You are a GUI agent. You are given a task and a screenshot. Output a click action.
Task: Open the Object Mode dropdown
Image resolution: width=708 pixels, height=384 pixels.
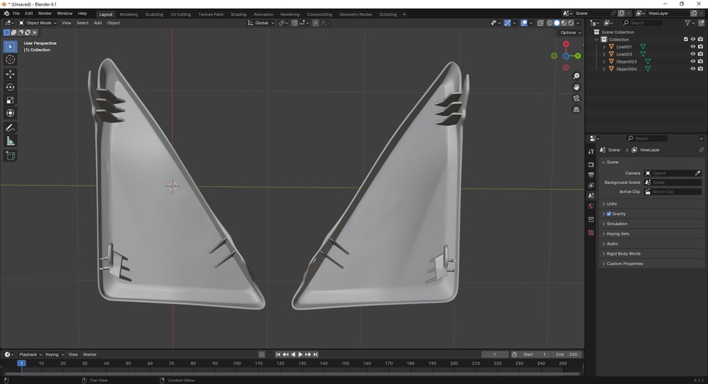37,23
